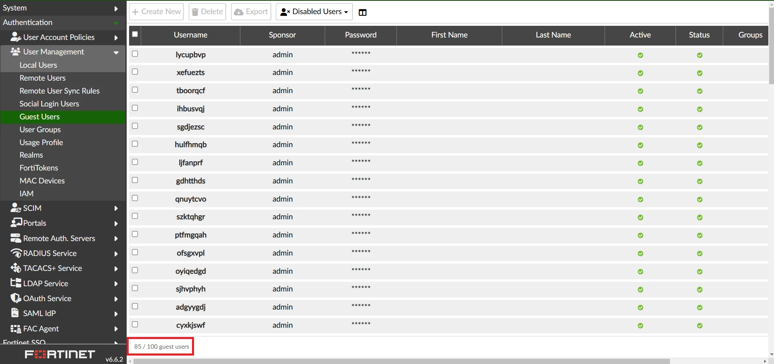This screenshot has width=774, height=364.
Task: Click Status column icon for cyxkjswf
Action: (699, 326)
